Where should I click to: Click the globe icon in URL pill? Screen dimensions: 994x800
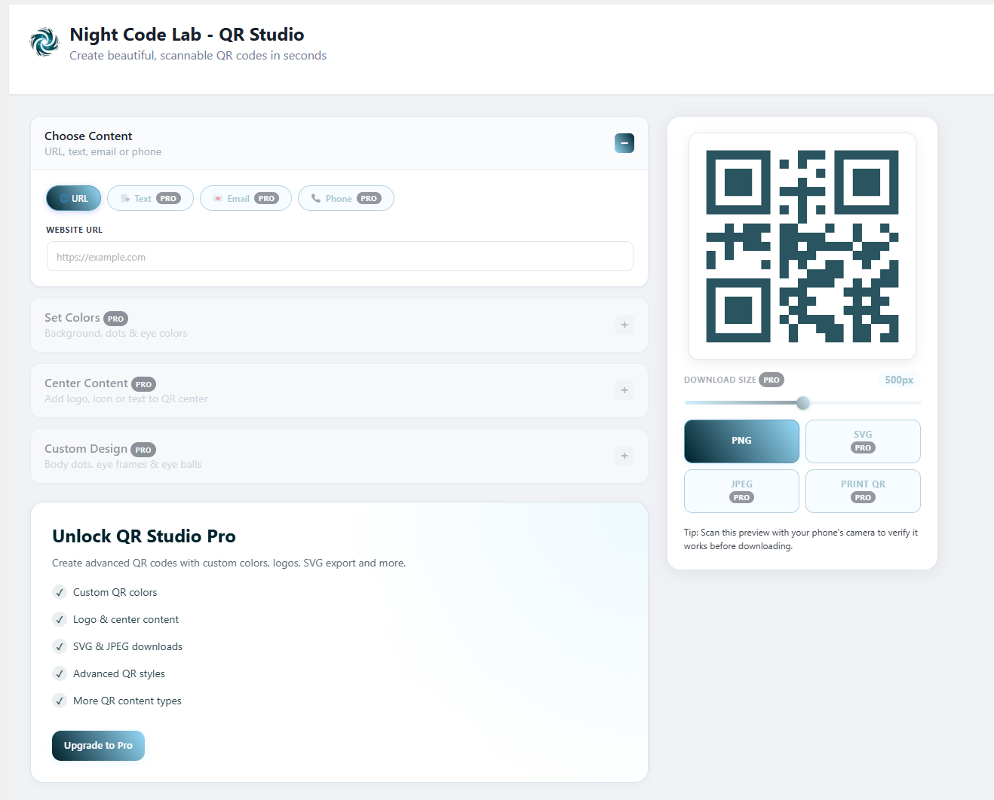tap(64, 199)
